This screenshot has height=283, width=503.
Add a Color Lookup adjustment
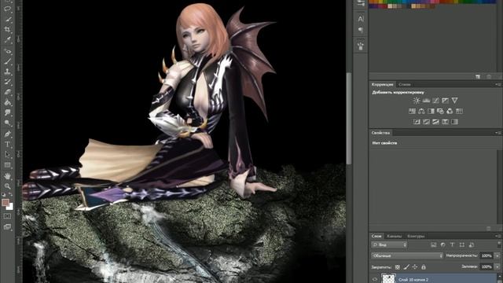(459, 111)
